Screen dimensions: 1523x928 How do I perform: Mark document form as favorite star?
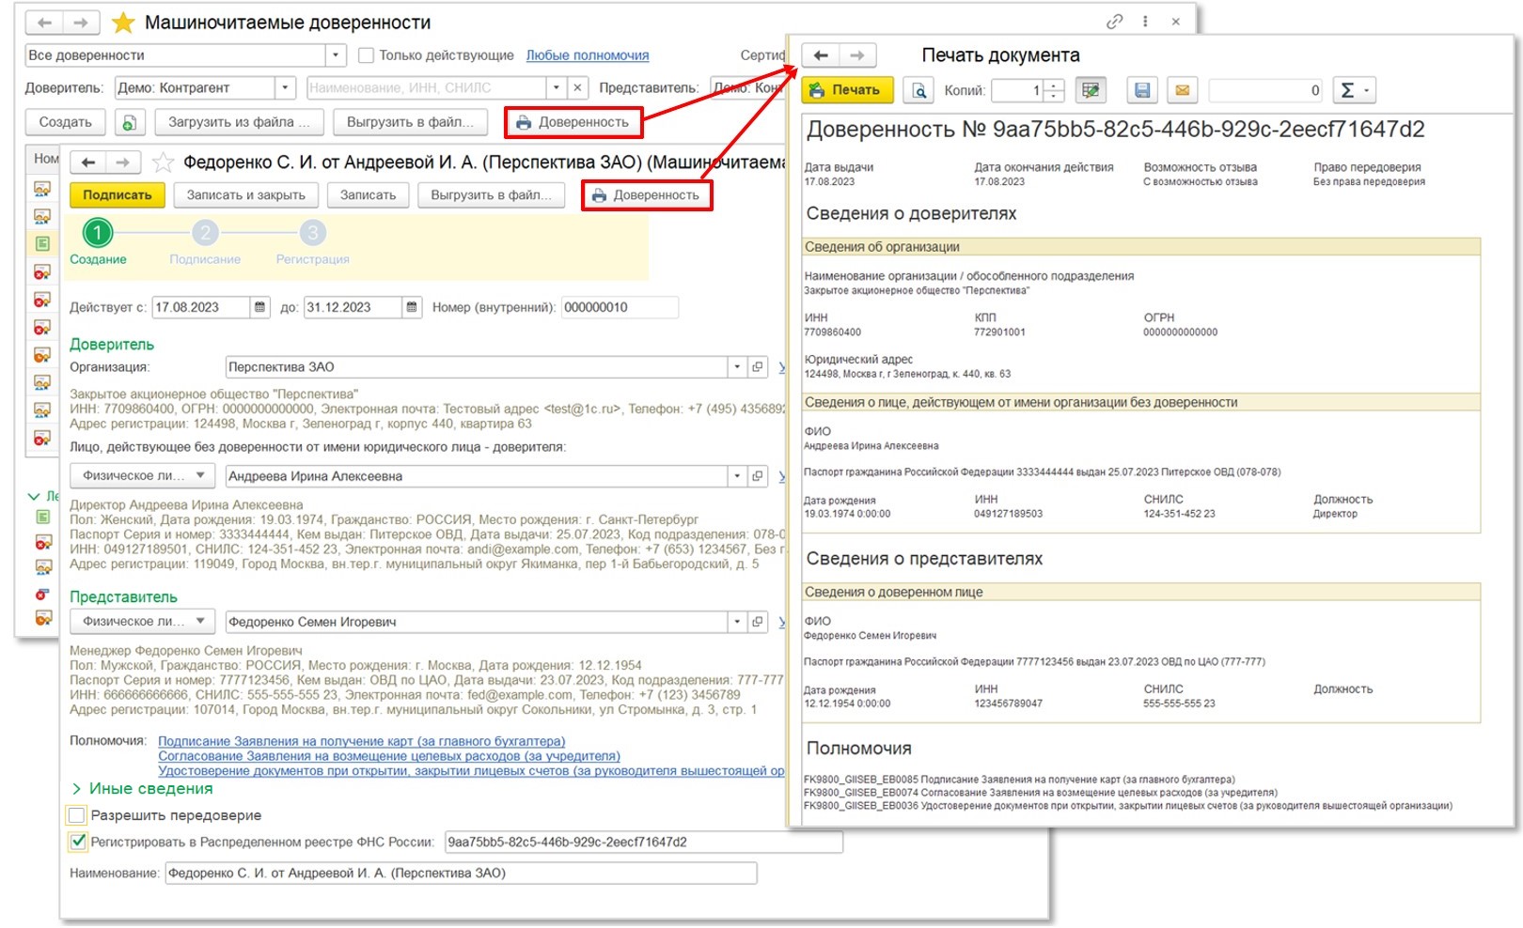pos(163,162)
